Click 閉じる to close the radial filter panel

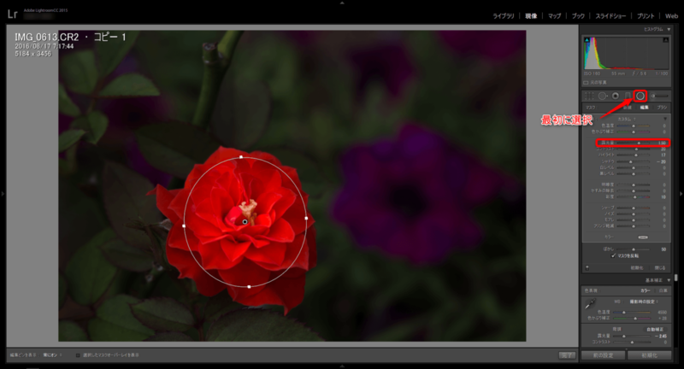coord(660,268)
